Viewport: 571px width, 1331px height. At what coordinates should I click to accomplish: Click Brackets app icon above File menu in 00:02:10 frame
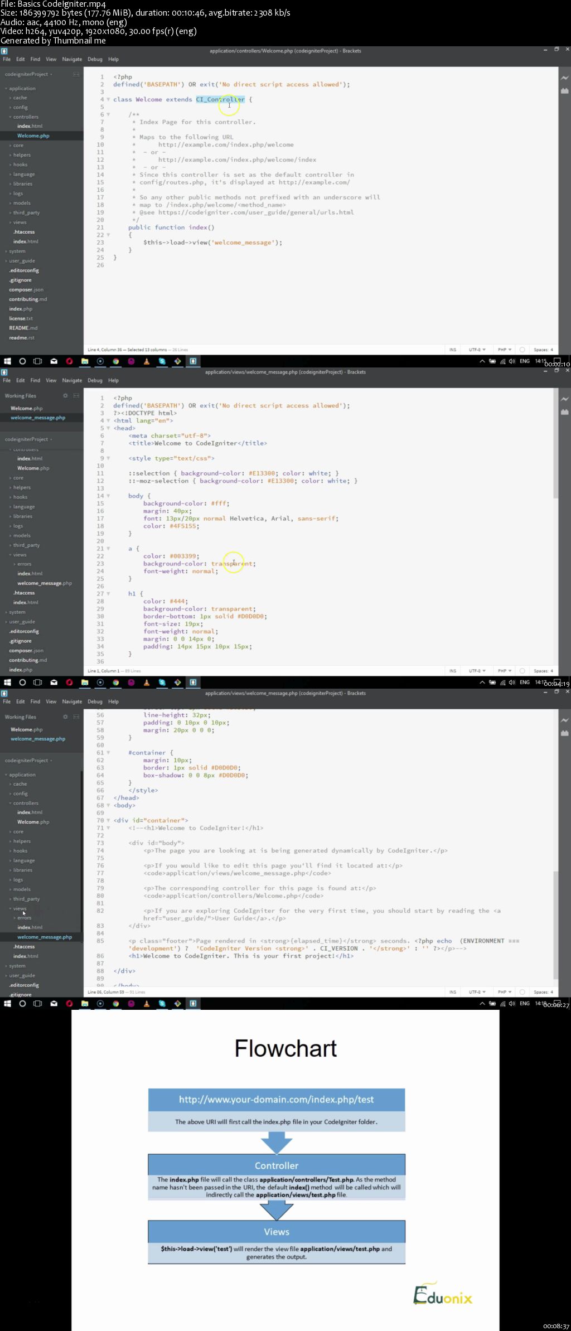pos(4,51)
